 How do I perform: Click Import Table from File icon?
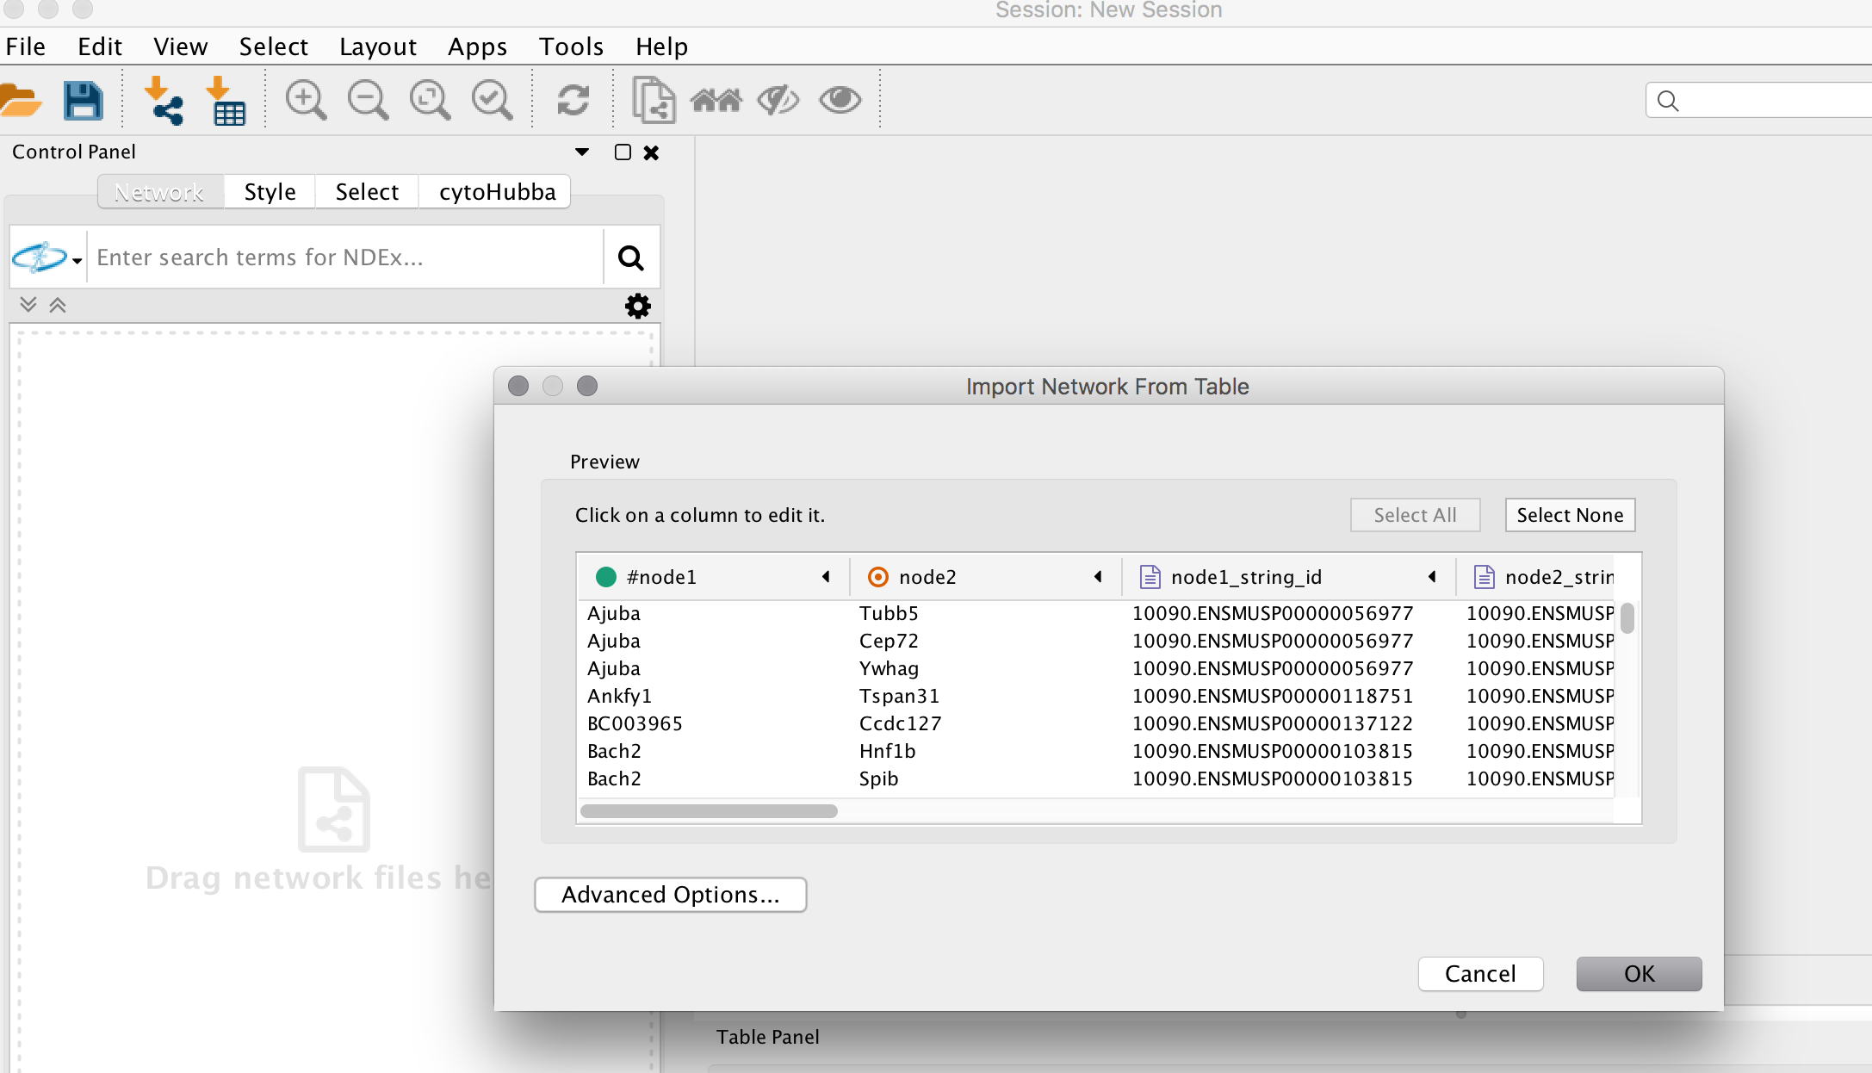(x=226, y=101)
